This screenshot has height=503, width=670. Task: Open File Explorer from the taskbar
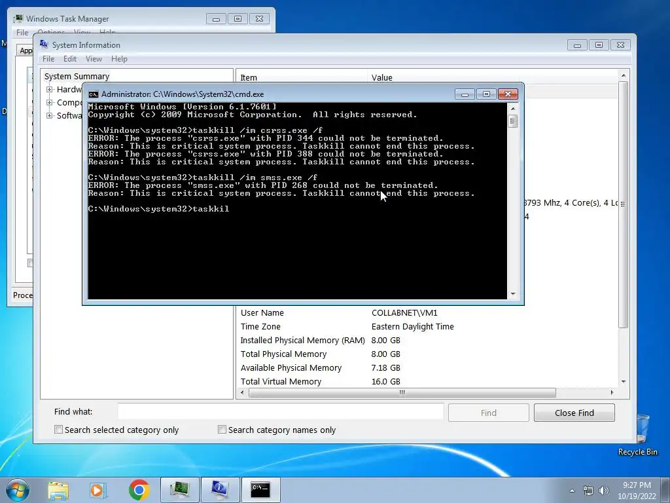tap(58, 490)
